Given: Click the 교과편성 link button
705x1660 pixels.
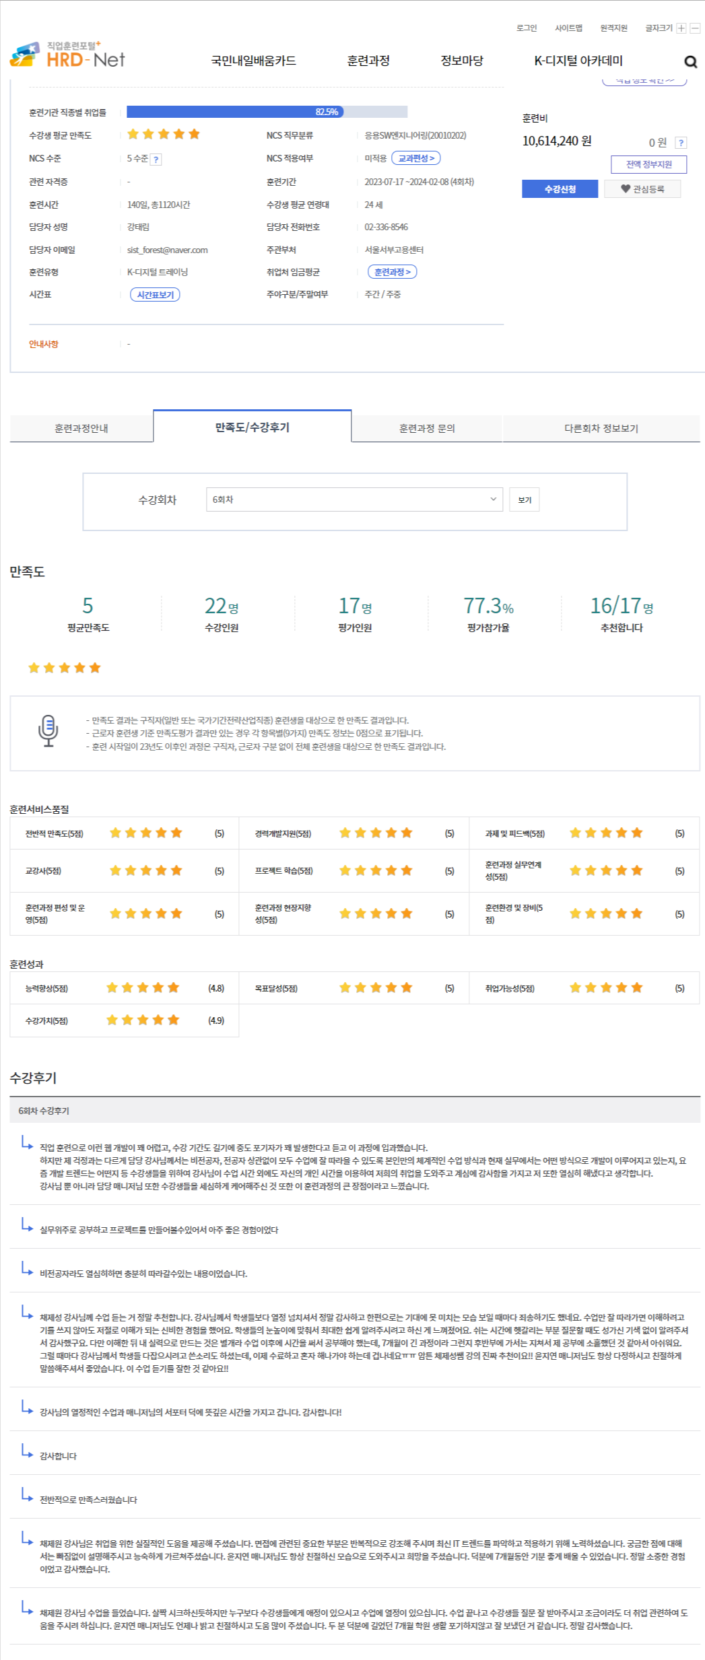Looking at the screenshot, I should [415, 158].
